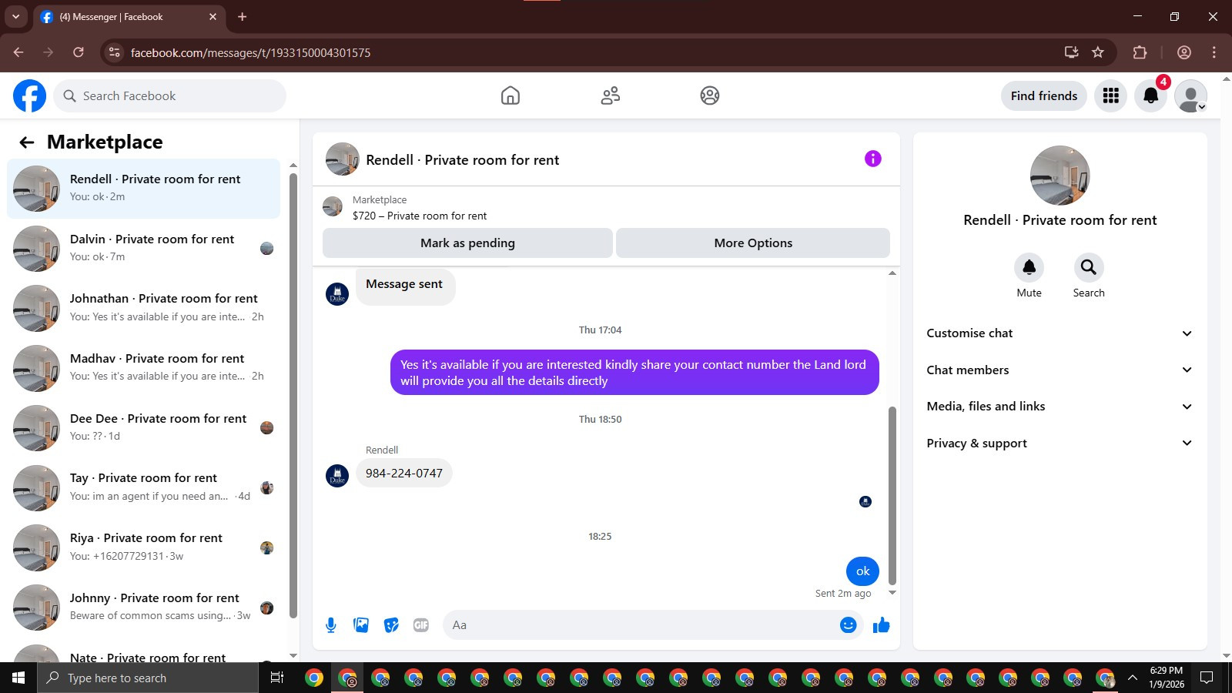Open the emoji picker
This screenshot has height=693, width=1232.
pos(848,625)
